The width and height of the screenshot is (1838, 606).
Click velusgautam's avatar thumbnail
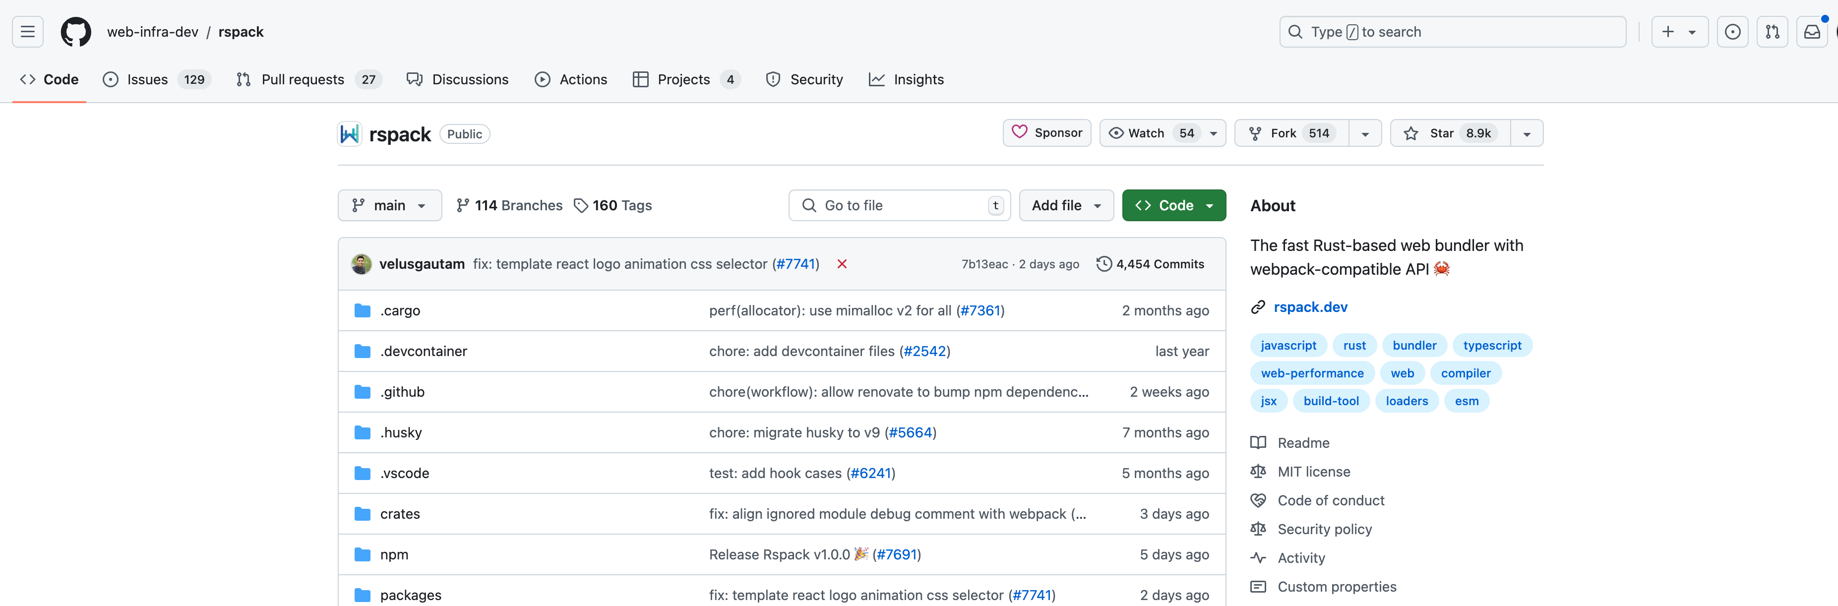click(362, 264)
